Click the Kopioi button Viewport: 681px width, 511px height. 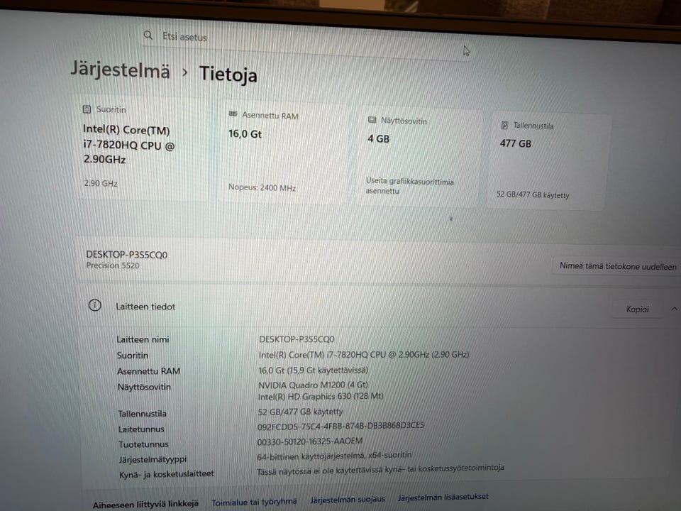pos(637,309)
